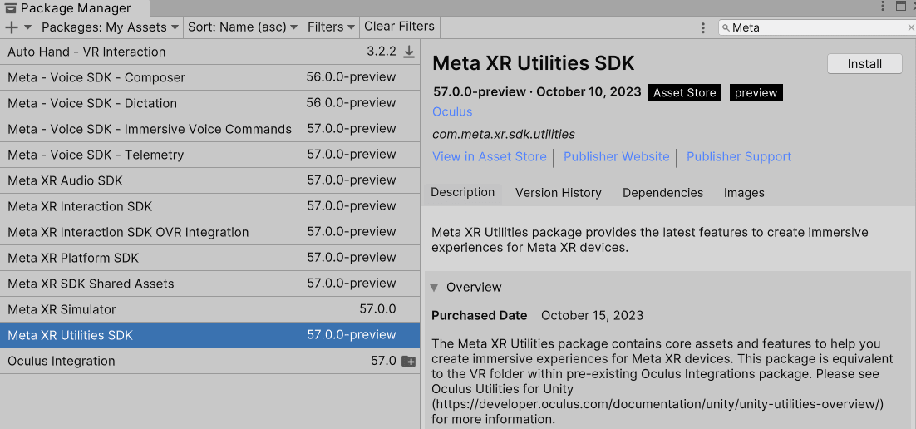
Task: Click the Asset Store black tag
Action: tap(685, 93)
